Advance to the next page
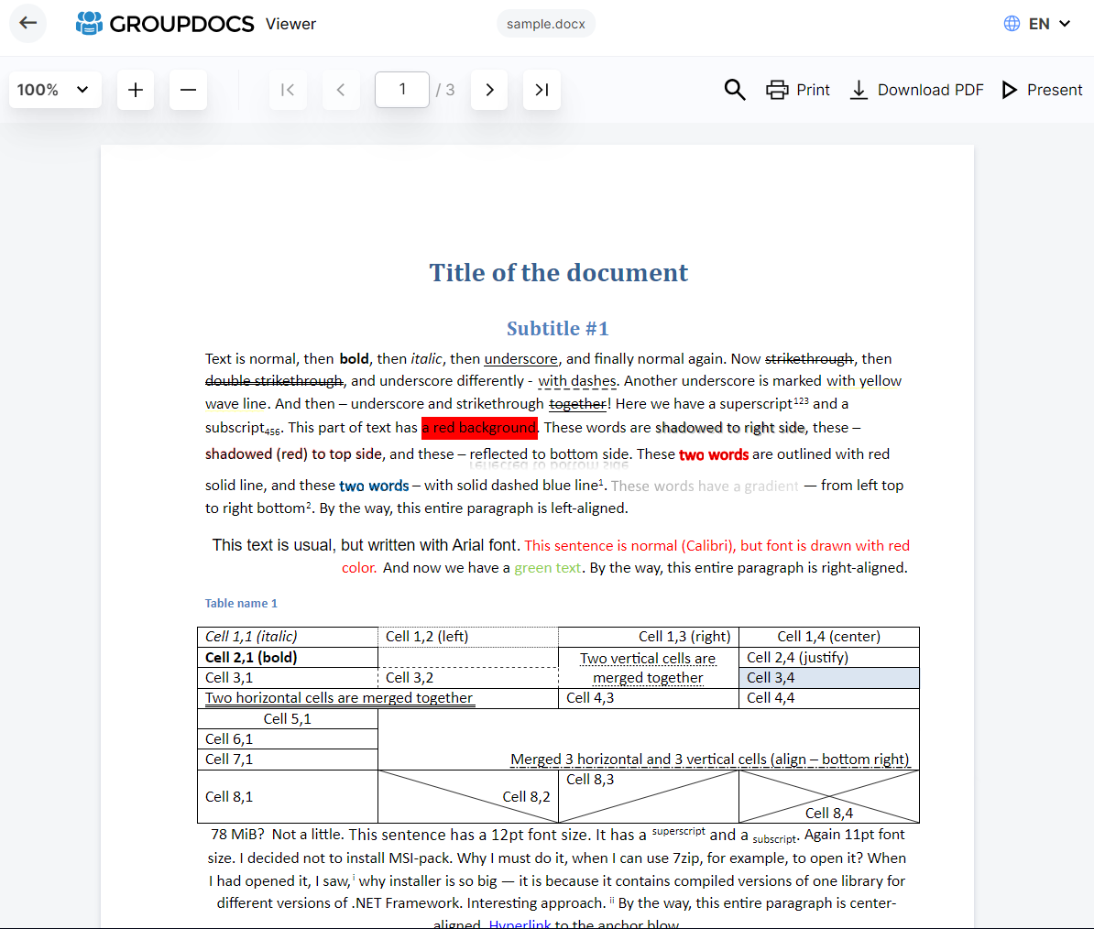 coord(489,90)
